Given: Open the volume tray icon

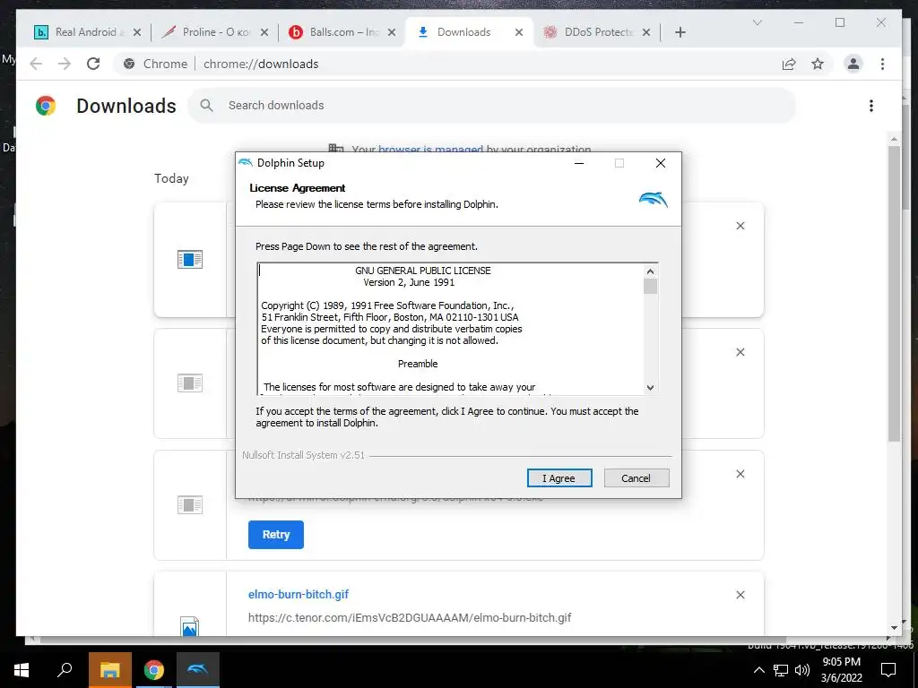Looking at the screenshot, I should pyautogui.click(x=802, y=670).
